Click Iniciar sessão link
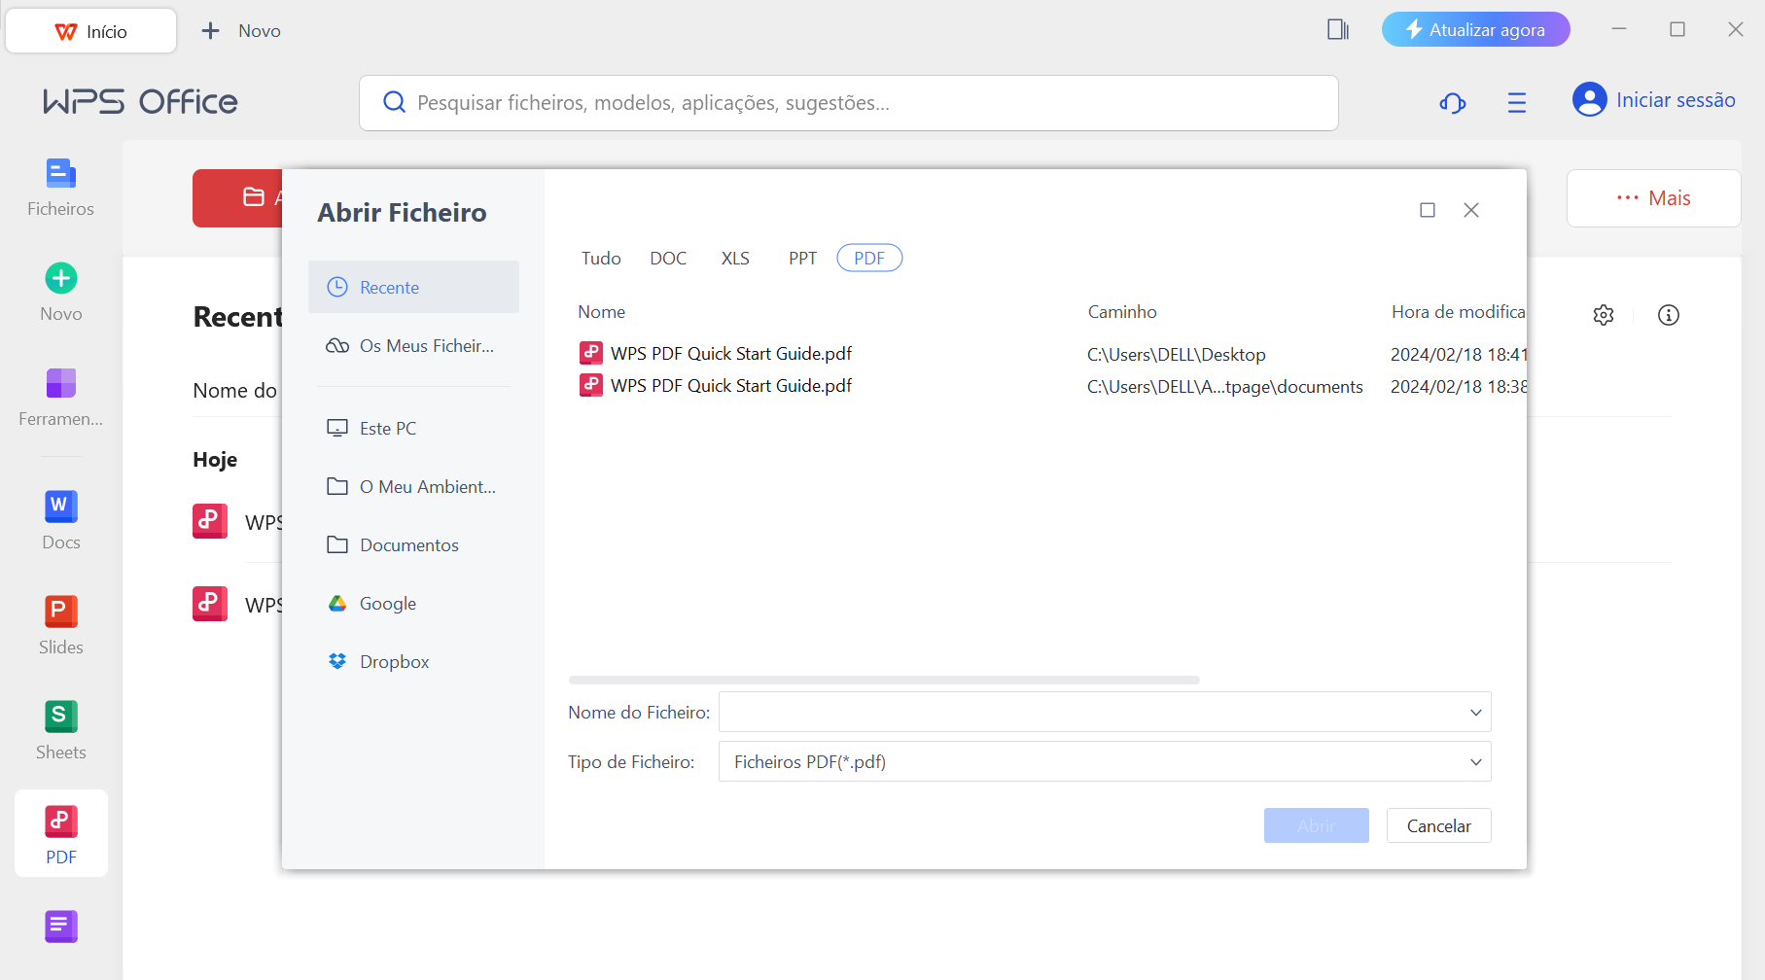1765x980 pixels. click(1675, 100)
